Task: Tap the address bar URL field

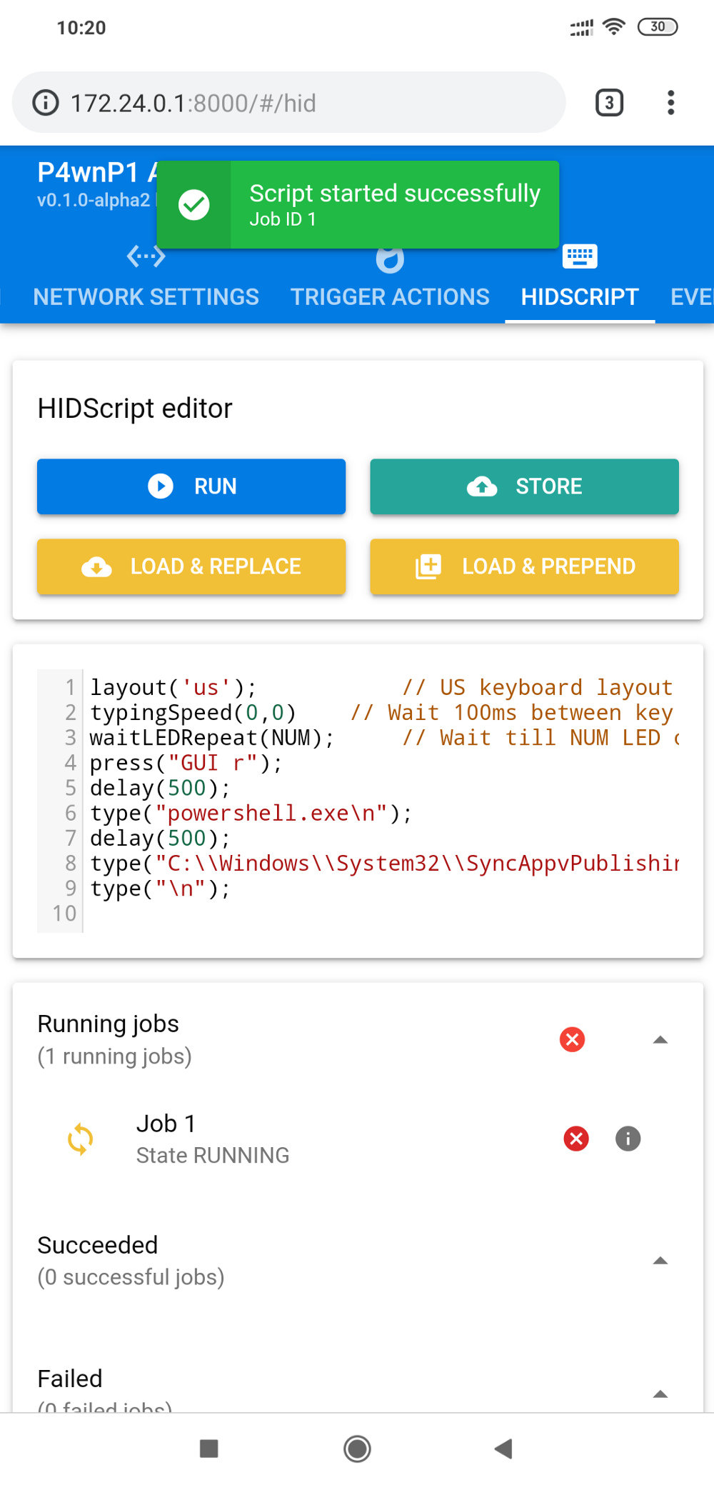Action: (289, 103)
